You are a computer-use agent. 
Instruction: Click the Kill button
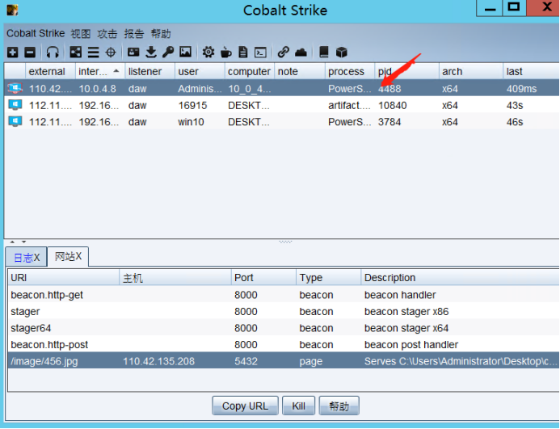coord(298,406)
